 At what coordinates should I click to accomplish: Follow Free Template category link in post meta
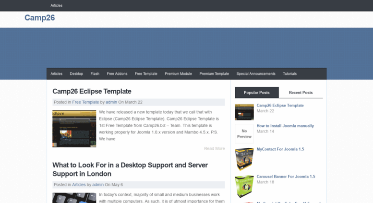tap(85, 102)
